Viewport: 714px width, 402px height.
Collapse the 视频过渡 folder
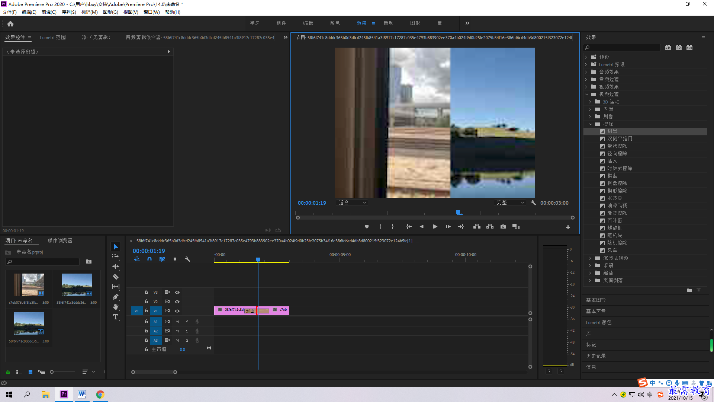pos(586,94)
